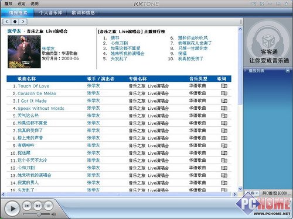
Task: Go to the home page icon
Action: click(x=15, y=22)
